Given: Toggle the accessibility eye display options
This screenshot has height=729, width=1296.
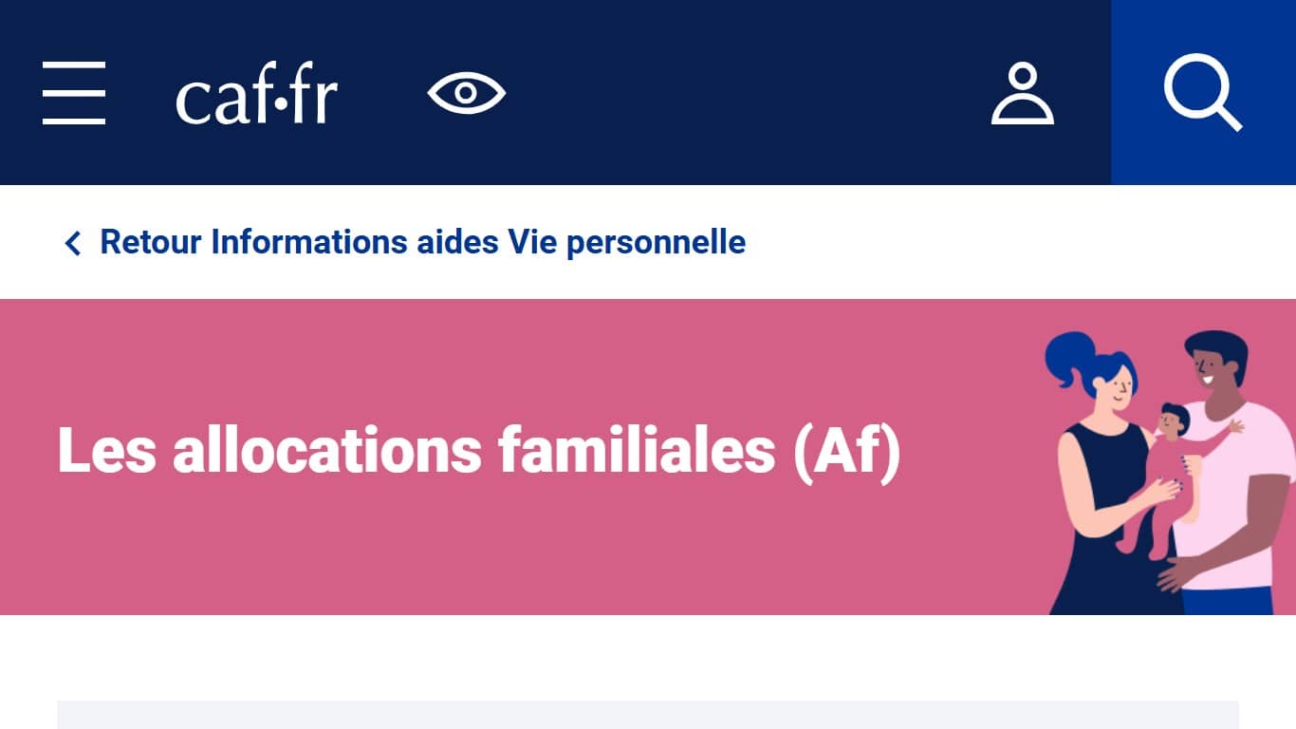Looking at the screenshot, I should pos(466,93).
